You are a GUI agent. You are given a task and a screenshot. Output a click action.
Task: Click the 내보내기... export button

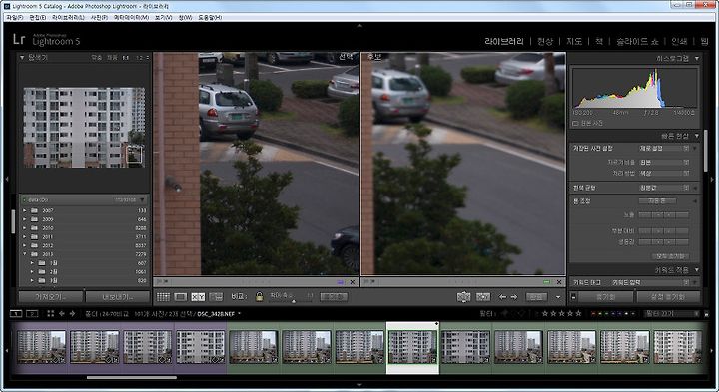118,297
